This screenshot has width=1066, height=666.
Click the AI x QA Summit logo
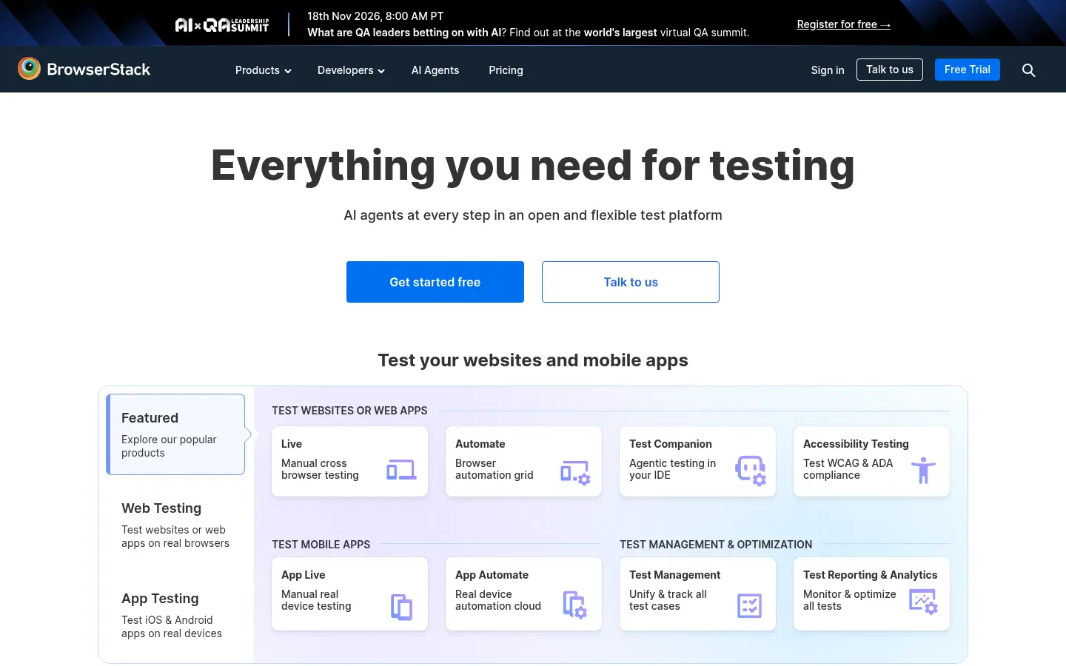point(222,25)
